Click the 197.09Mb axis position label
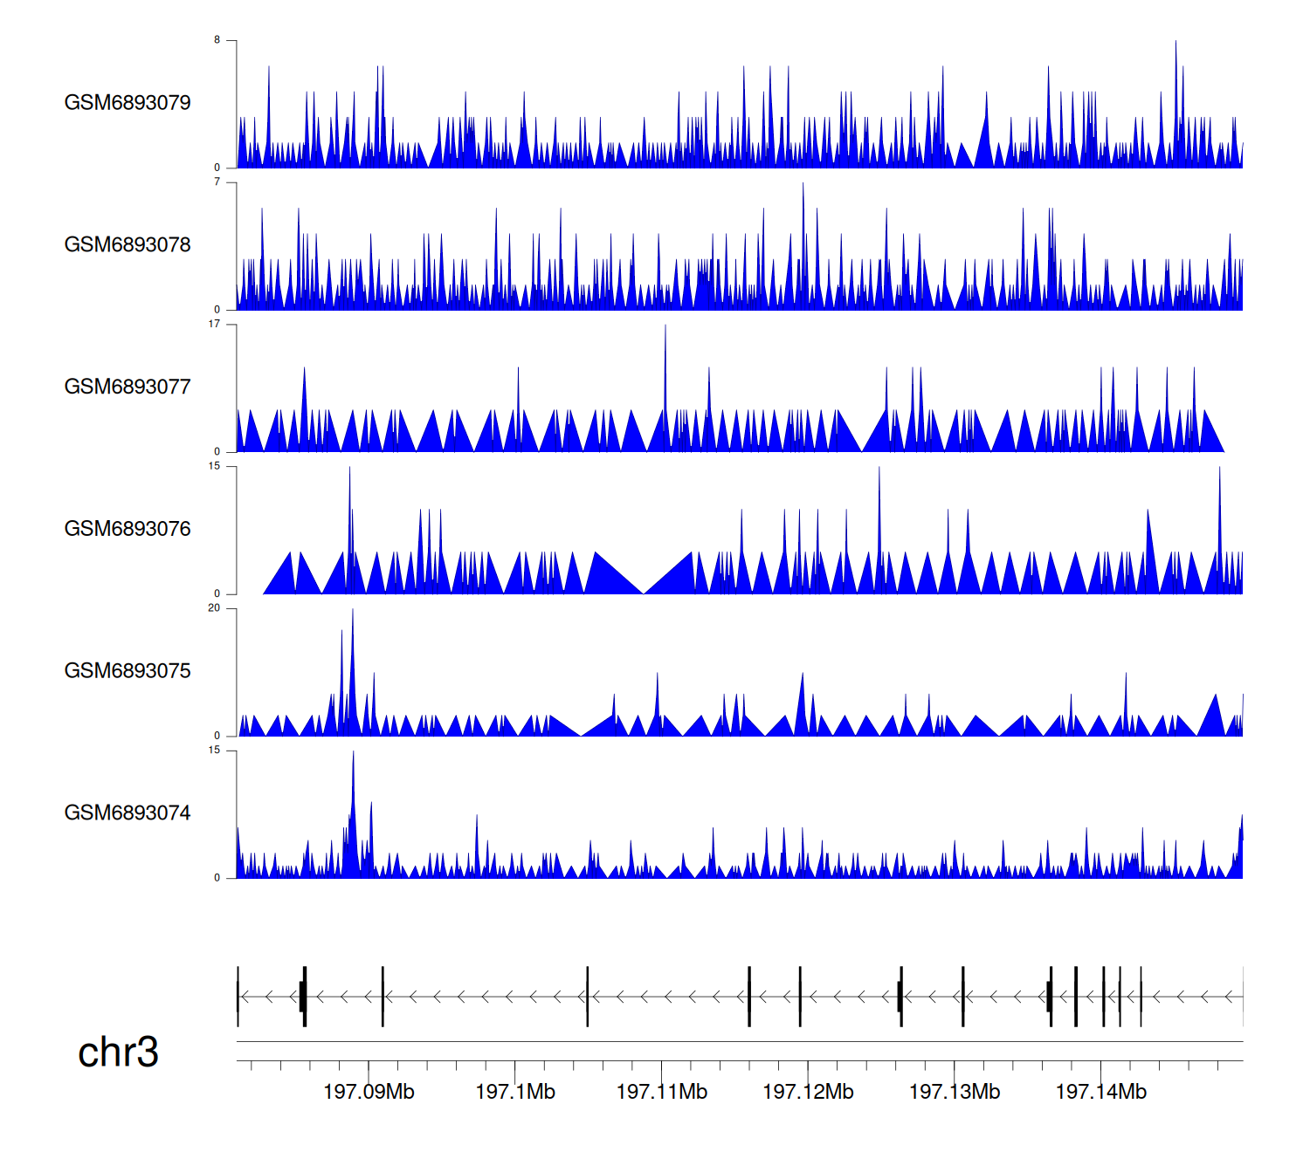1310x1152 pixels. (x=369, y=1092)
